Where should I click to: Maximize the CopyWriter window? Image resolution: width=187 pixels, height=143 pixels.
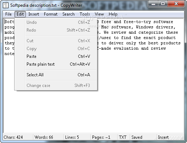[163, 4]
